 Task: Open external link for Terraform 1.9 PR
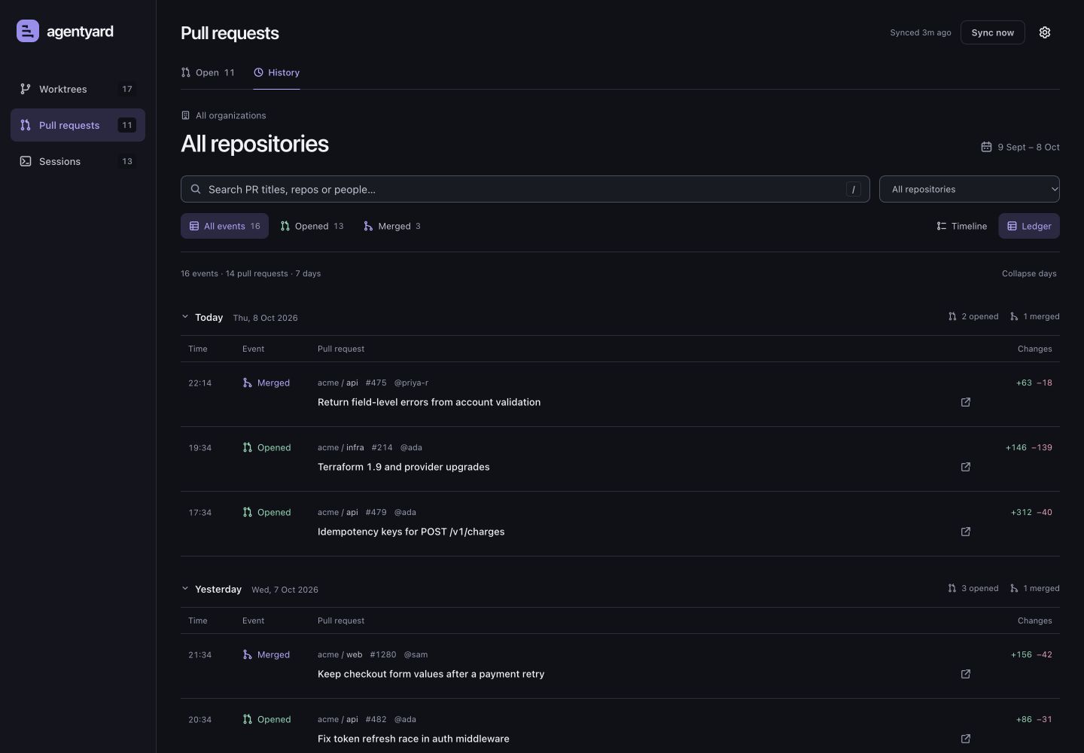966,467
